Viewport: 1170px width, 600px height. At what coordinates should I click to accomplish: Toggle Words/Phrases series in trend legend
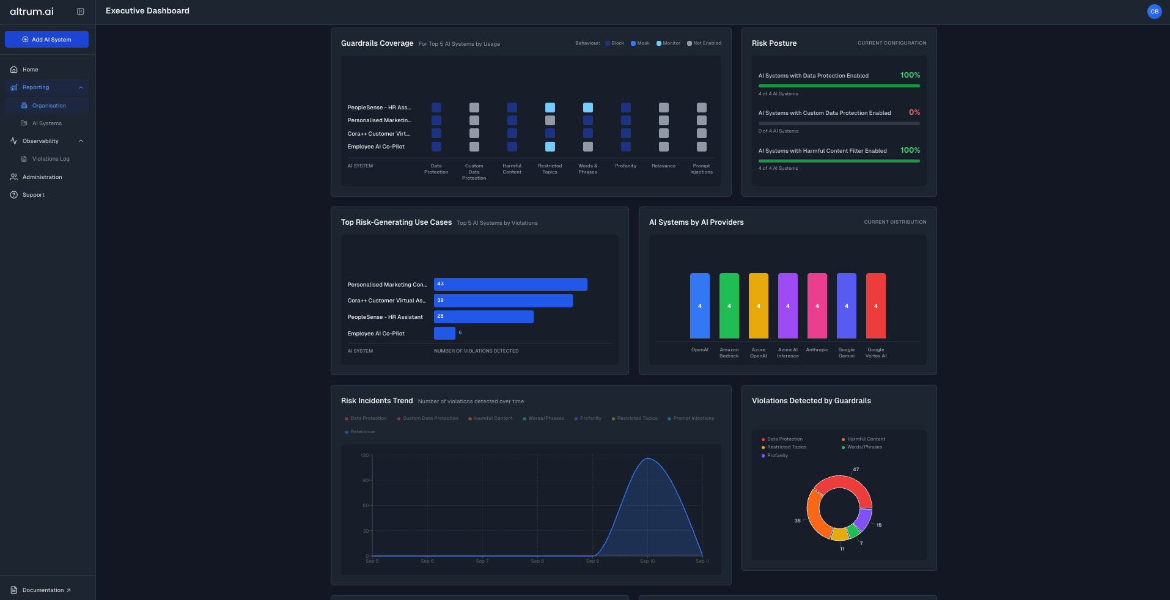(x=543, y=419)
